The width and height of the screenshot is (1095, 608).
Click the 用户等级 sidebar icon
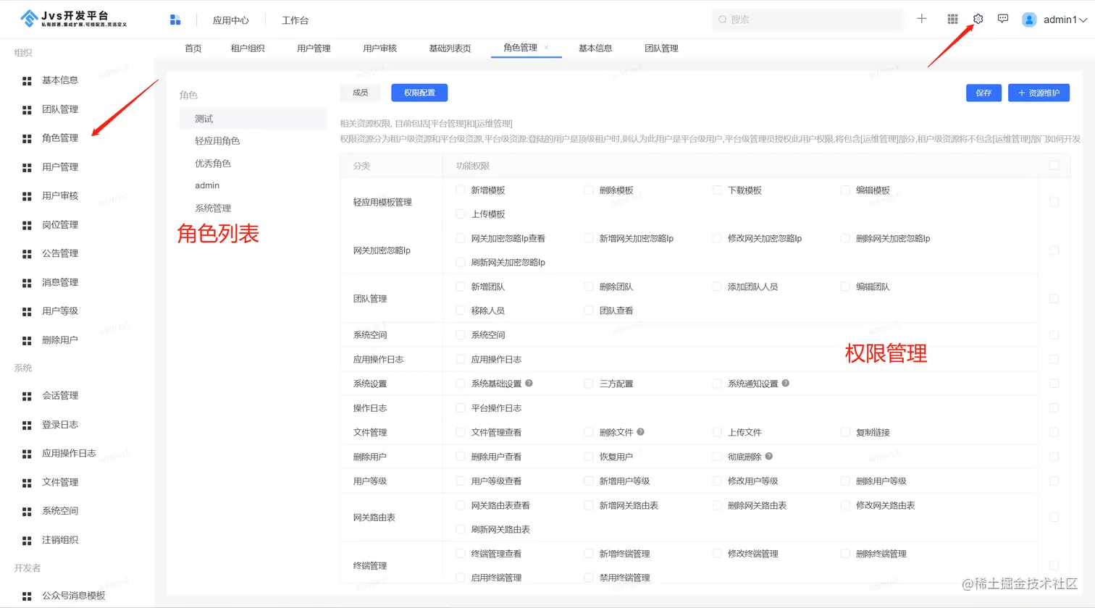coord(27,311)
